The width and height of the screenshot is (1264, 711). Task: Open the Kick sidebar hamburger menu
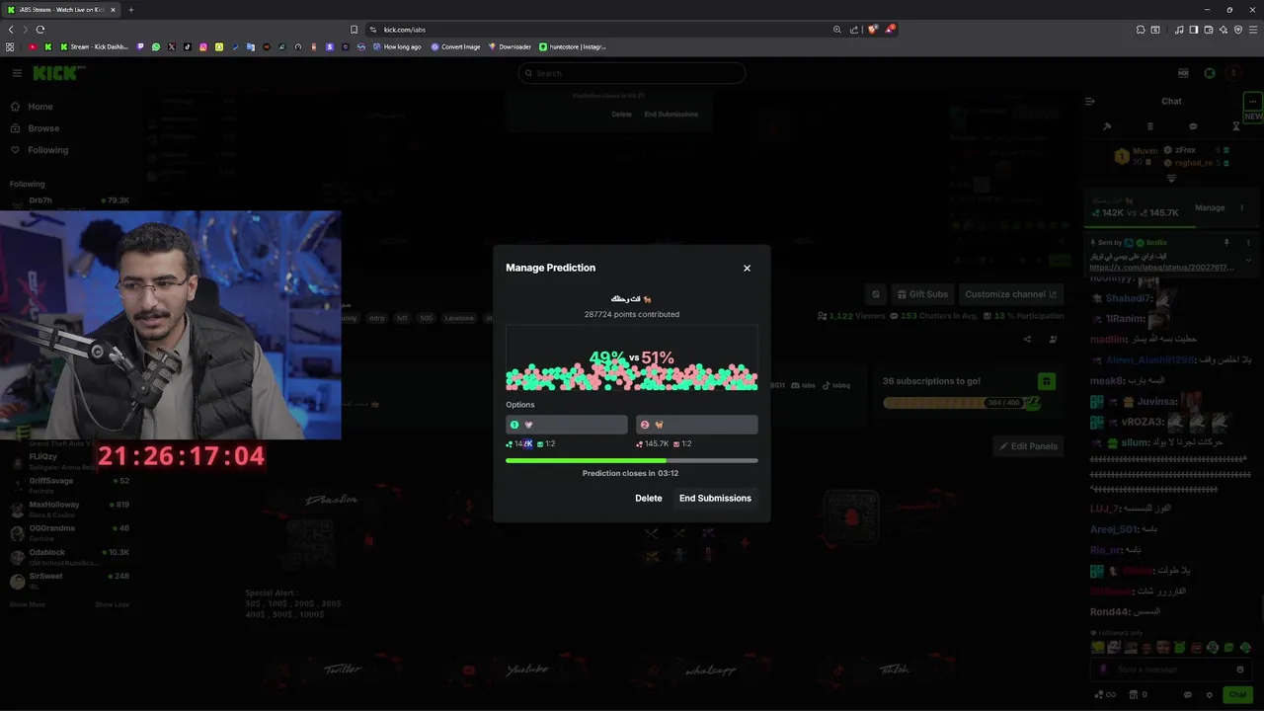coord(17,73)
